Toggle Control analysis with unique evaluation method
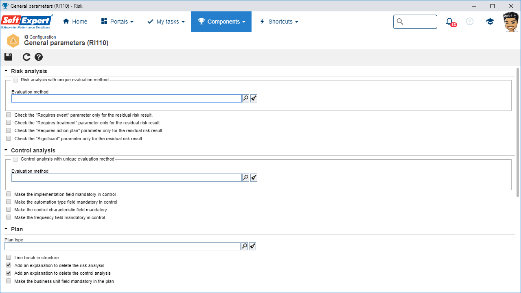 pyautogui.click(x=15, y=159)
